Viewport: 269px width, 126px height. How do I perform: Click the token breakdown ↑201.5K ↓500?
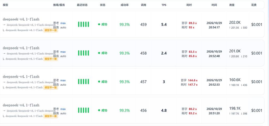(238, 28)
